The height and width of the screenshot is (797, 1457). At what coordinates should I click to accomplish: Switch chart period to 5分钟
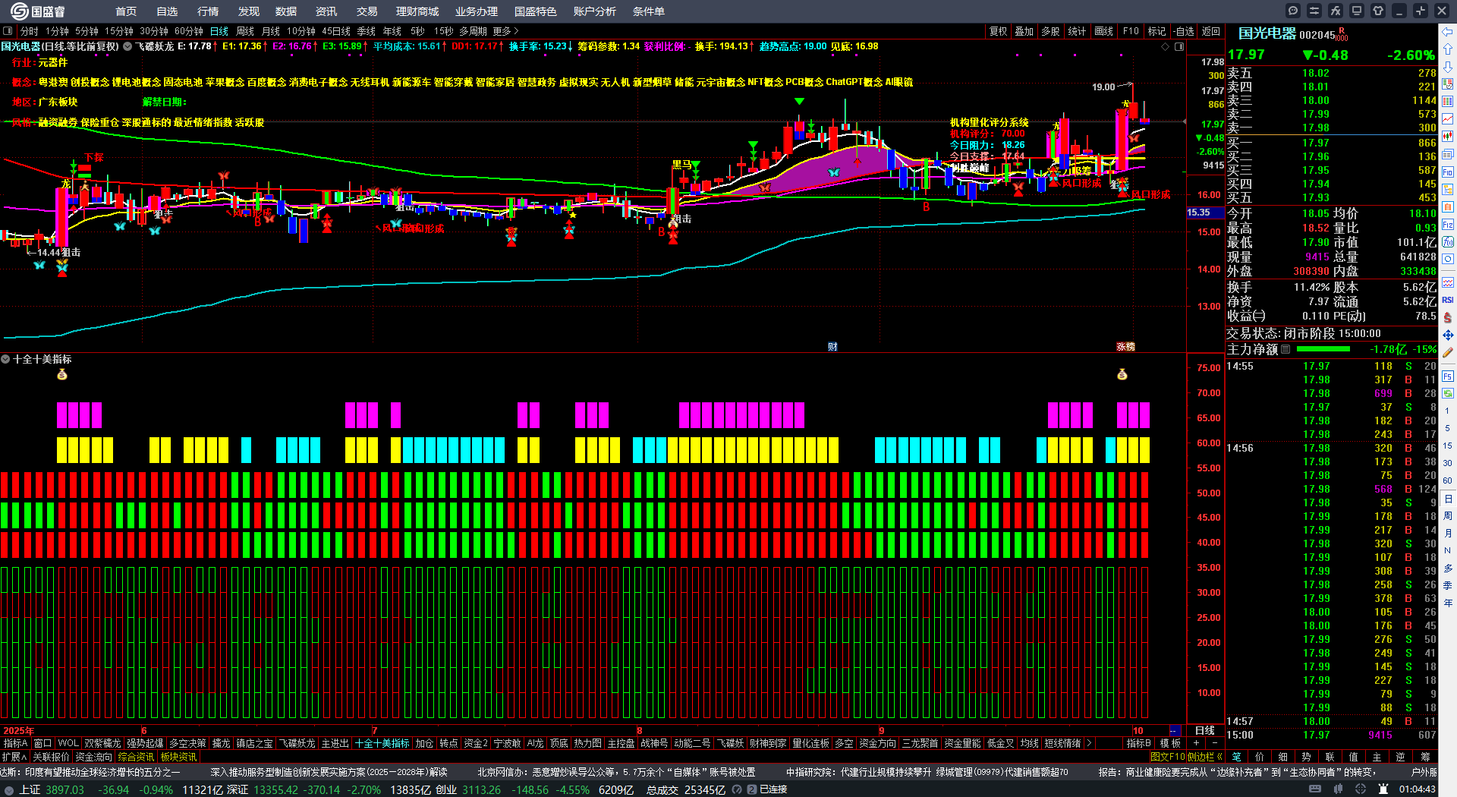click(x=87, y=31)
